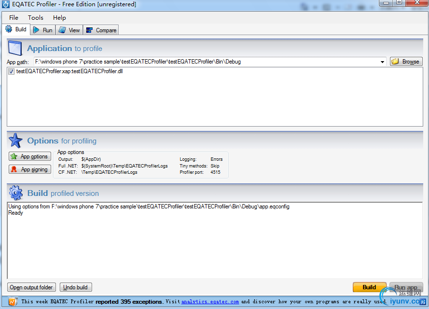Click 'reported 395 exceptions' status text
This screenshot has height=309, width=429.
(x=129, y=302)
